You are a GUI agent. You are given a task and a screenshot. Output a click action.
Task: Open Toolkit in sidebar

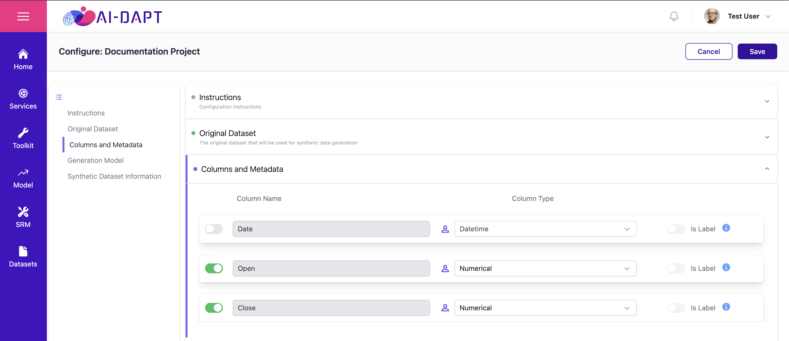point(23,138)
